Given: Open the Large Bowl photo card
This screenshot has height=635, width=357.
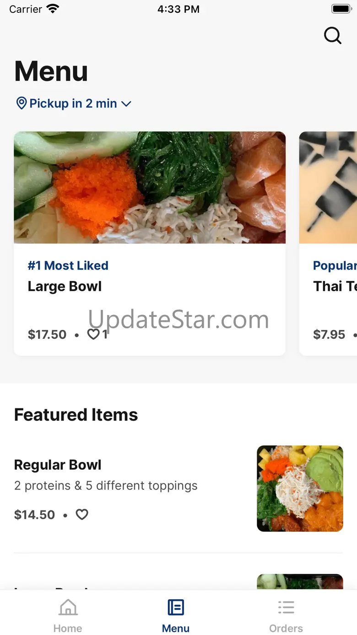Looking at the screenshot, I should click(150, 187).
